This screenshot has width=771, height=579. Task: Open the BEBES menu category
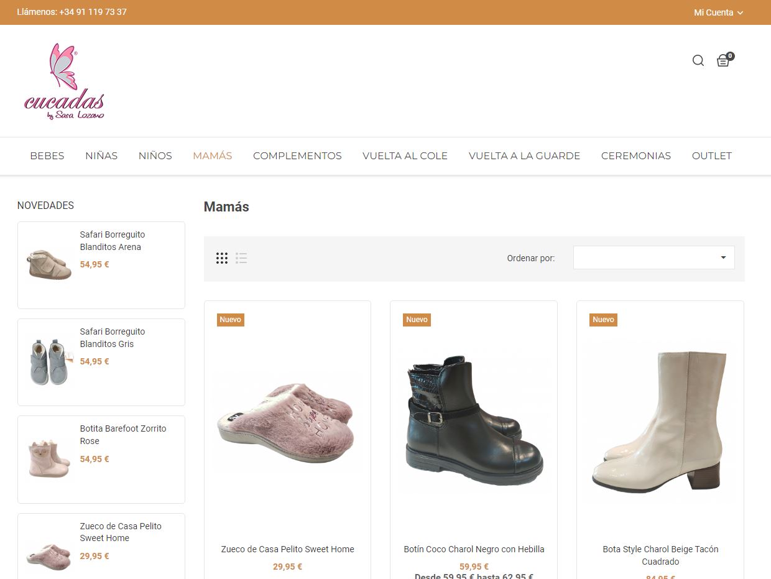(x=47, y=156)
